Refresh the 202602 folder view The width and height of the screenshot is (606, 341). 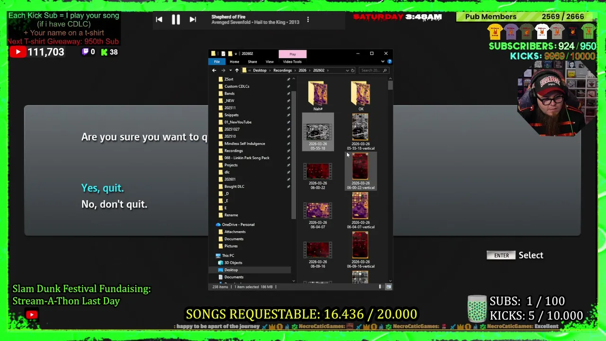(352, 70)
